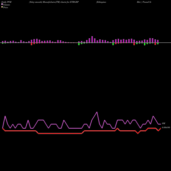Click the '(Ethiopian' title text
Screen dimensions: 171x171
pyautogui.click(x=101, y=2)
